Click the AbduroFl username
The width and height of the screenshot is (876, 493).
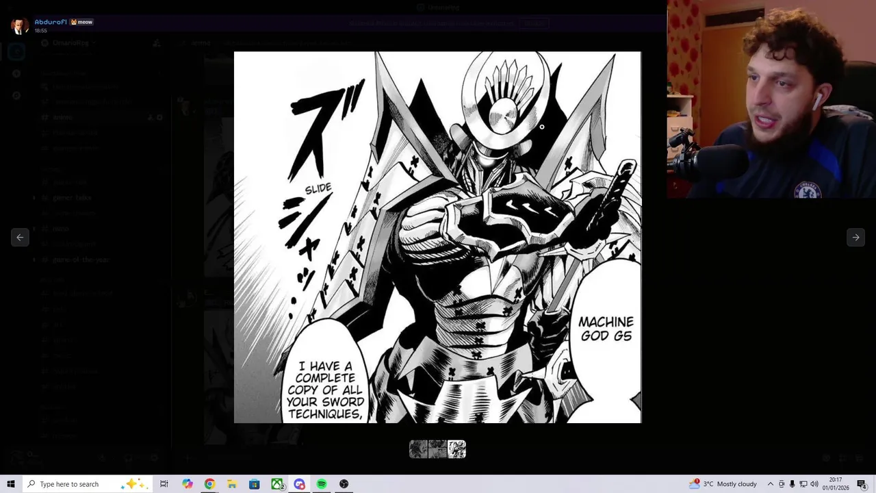click(51, 22)
